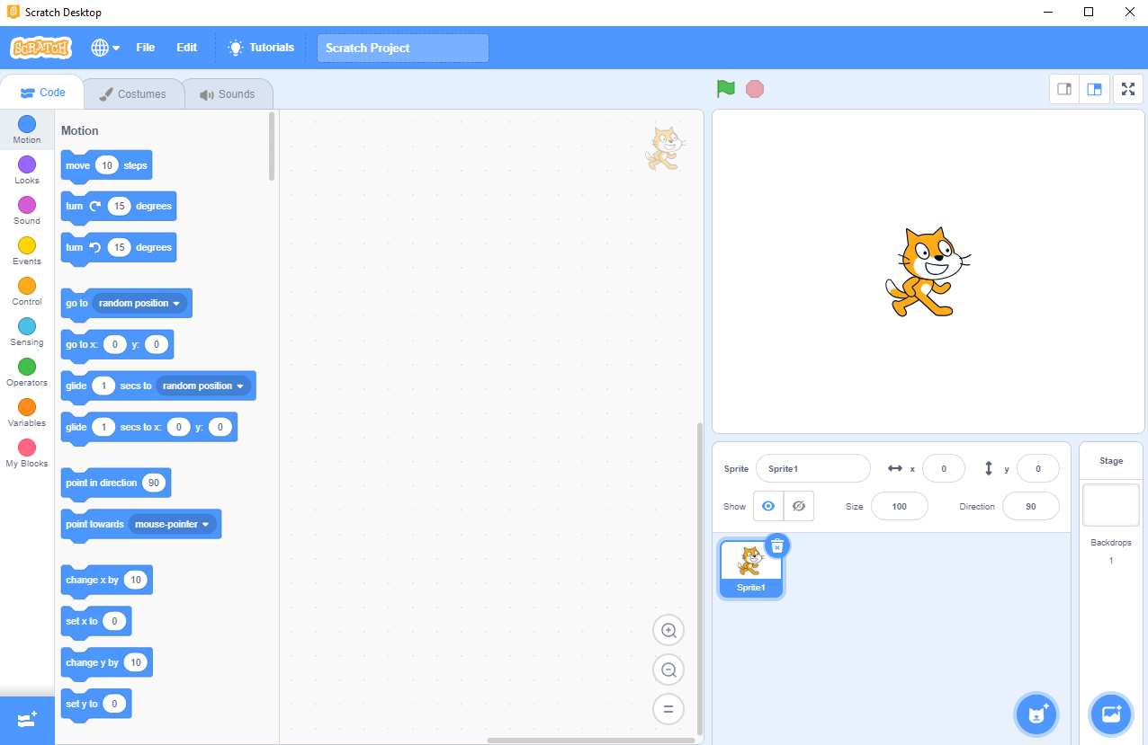Click the sprite name field Sprite1
The height and width of the screenshot is (745, 1148).
point(813,468)
